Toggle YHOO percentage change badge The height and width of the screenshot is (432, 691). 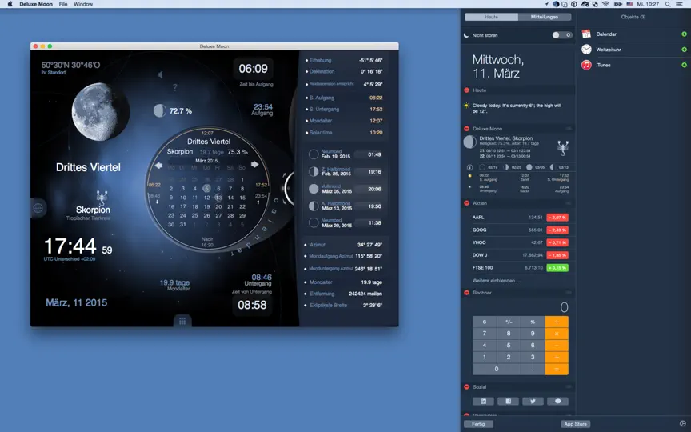[557, 242]
